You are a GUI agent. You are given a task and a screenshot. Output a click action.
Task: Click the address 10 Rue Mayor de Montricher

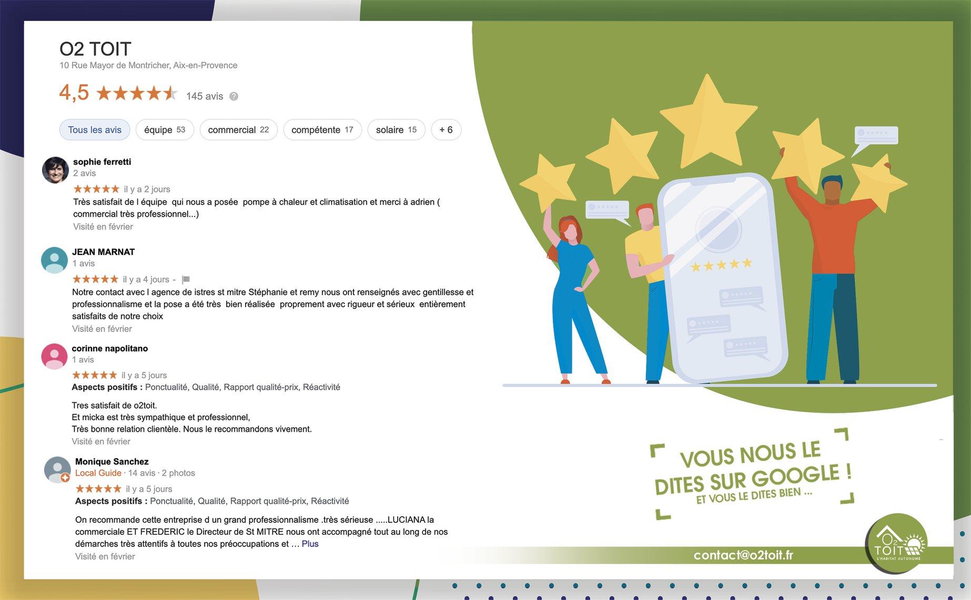[148, 65]
